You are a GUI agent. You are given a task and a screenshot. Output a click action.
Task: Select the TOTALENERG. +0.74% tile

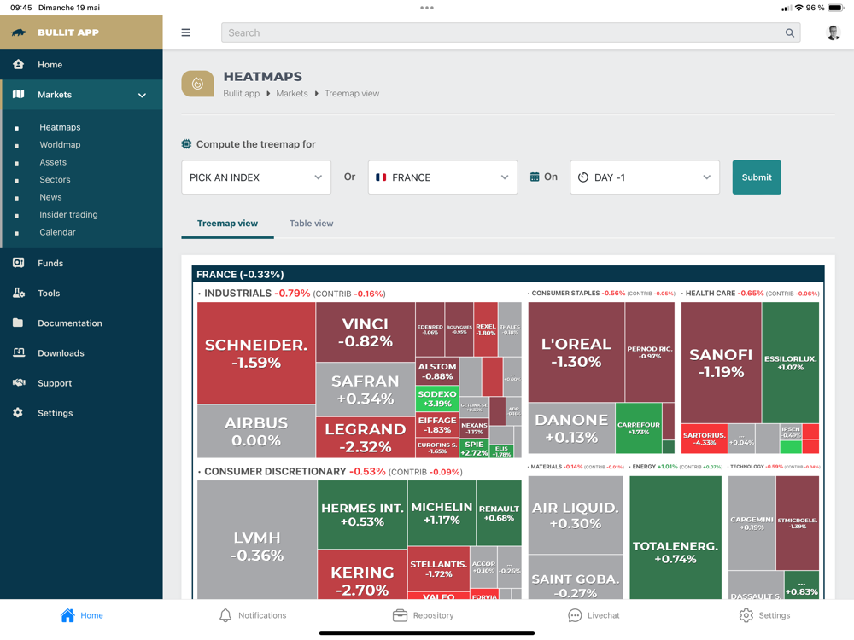[676, 538]
